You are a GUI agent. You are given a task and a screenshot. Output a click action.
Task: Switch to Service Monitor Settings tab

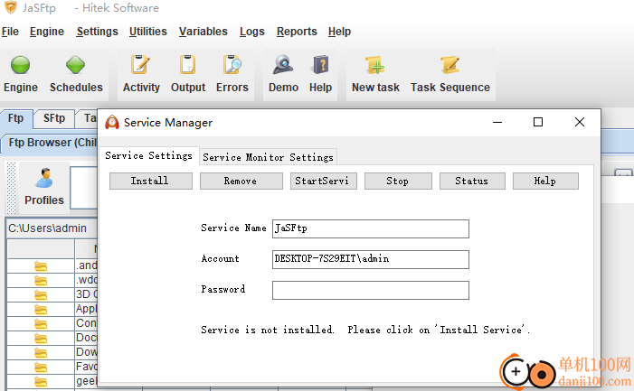(x=268, y=157)
